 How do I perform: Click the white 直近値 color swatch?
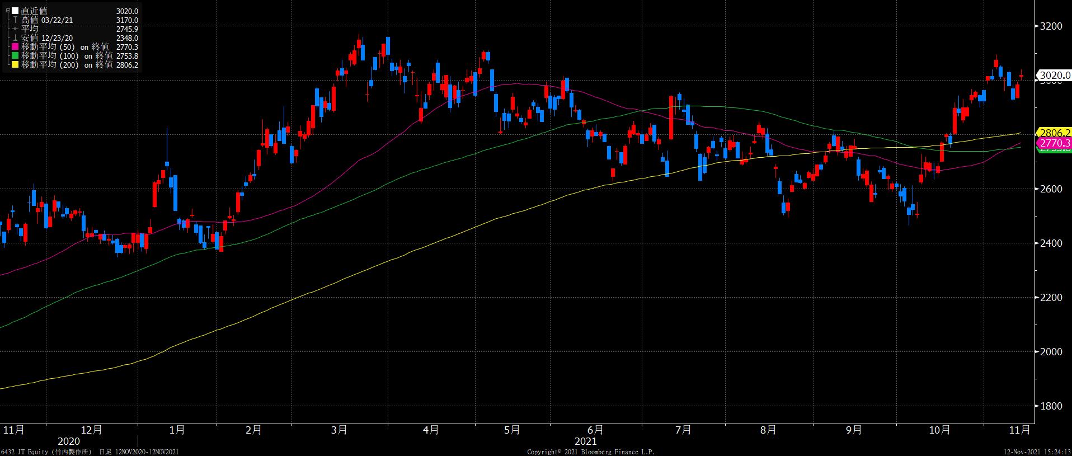click(x=15, y=11)
